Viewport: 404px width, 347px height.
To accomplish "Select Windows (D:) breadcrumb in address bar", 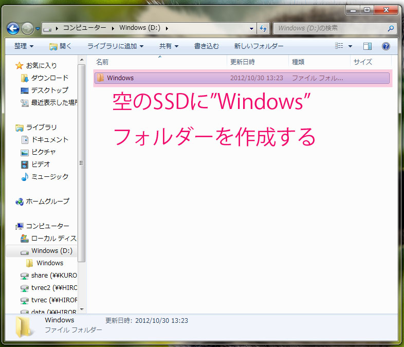I will coord(140,28).
